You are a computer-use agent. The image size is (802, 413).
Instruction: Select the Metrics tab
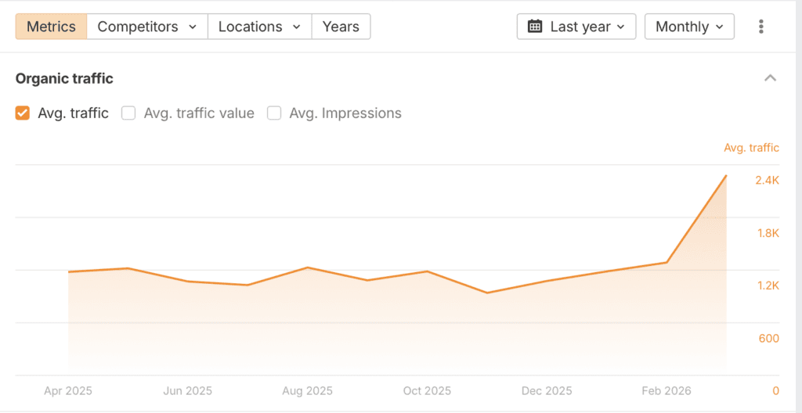pos(51,27)
